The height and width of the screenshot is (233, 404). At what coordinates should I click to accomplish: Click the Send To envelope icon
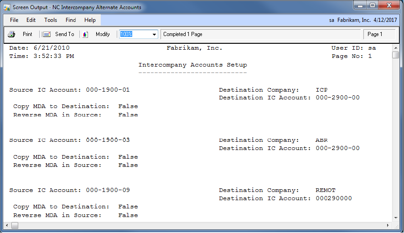(47, 34)
